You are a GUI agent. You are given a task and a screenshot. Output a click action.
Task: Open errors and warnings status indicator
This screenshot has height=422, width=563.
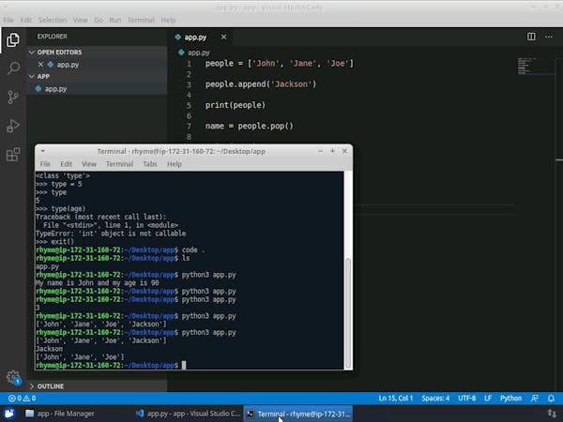[23, 399]
